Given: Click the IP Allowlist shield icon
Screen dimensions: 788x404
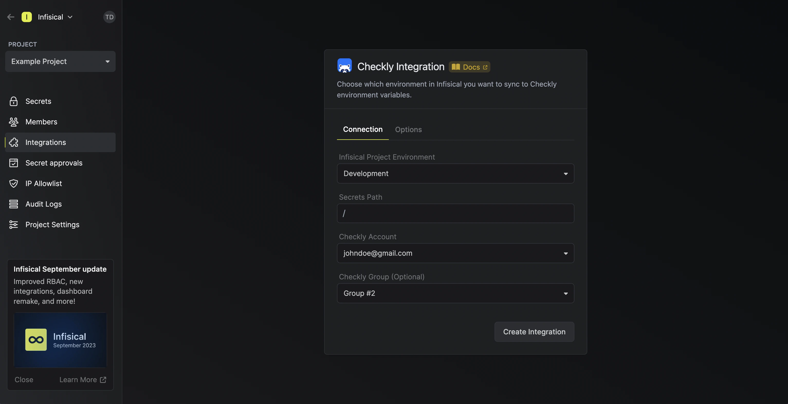Looking at the screenshot, I should point(13,183).
